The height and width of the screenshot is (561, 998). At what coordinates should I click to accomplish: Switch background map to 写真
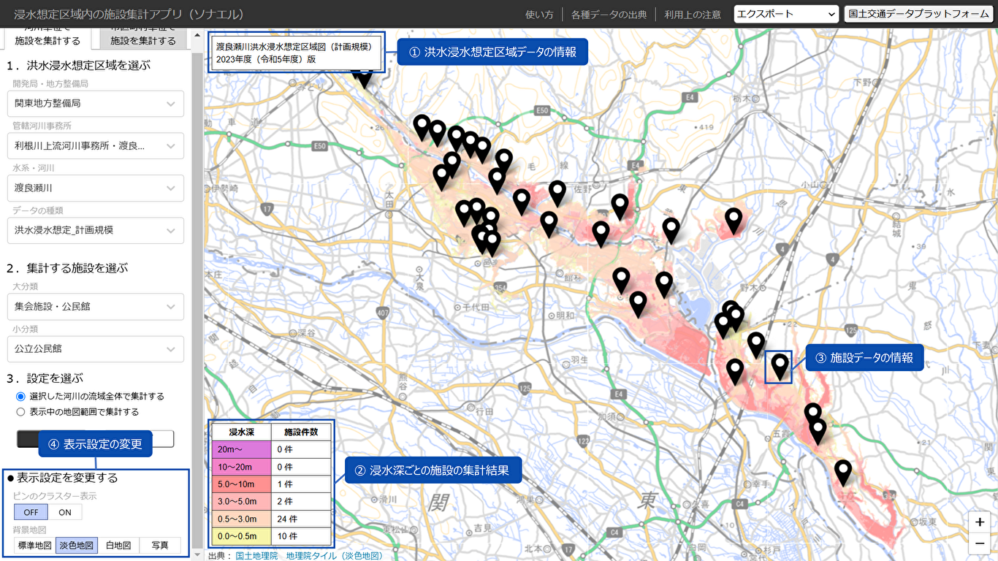(x=160, y=545)
